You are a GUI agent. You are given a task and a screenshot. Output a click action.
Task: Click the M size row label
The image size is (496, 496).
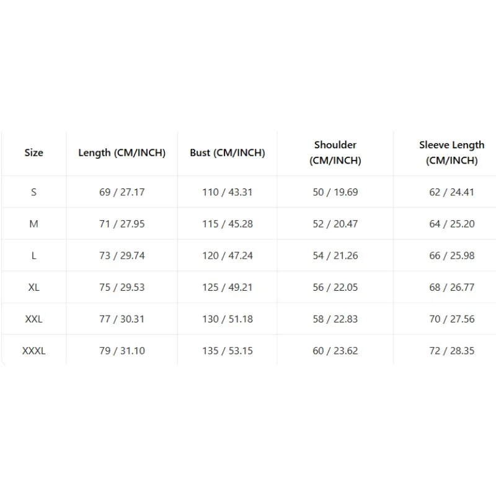[x=34, y=224]
